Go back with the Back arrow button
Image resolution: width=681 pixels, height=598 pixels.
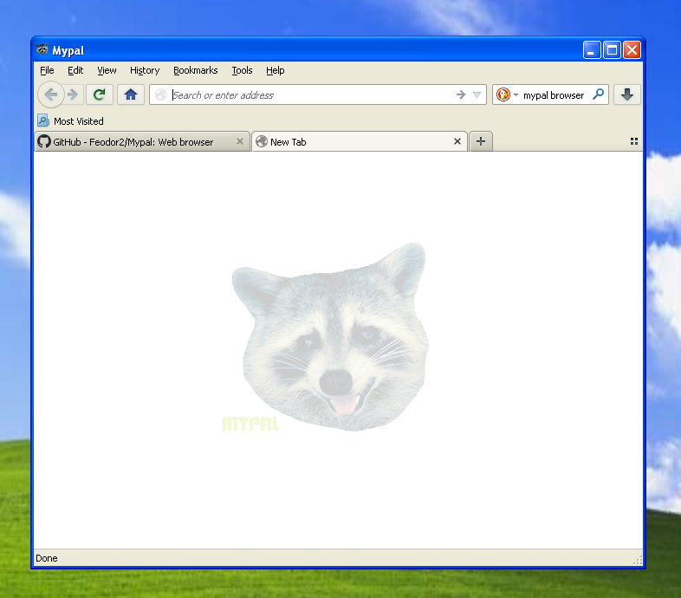(x=51, y=94)
